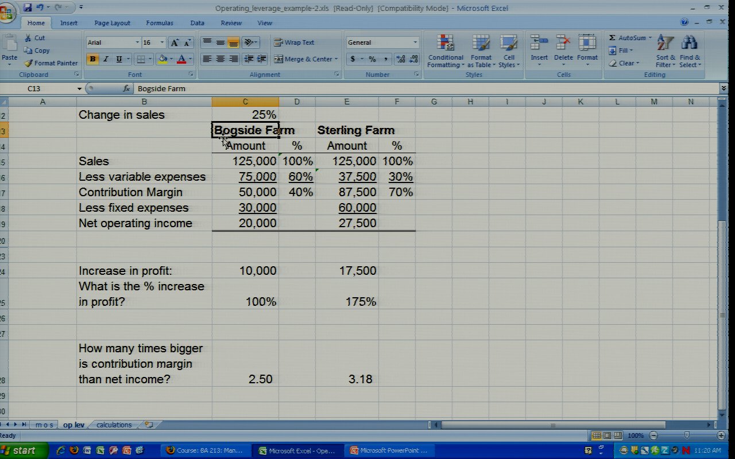Click the red font color swatch

pyautogui.click(x=181, y=59)
